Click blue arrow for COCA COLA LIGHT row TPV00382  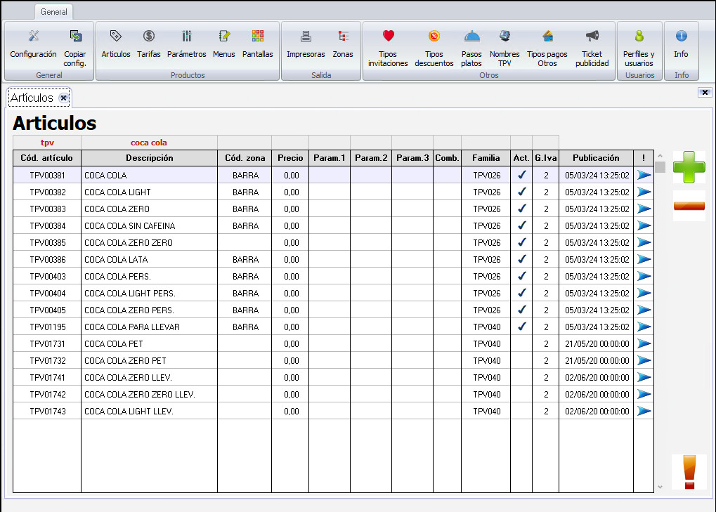(x=644, y=192)
